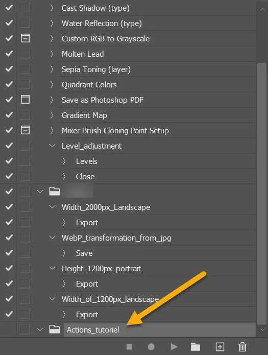This screenshot has width=268, height=355.
Task: Click the scrollbar up arrow
Action: [x=262, y=9]
